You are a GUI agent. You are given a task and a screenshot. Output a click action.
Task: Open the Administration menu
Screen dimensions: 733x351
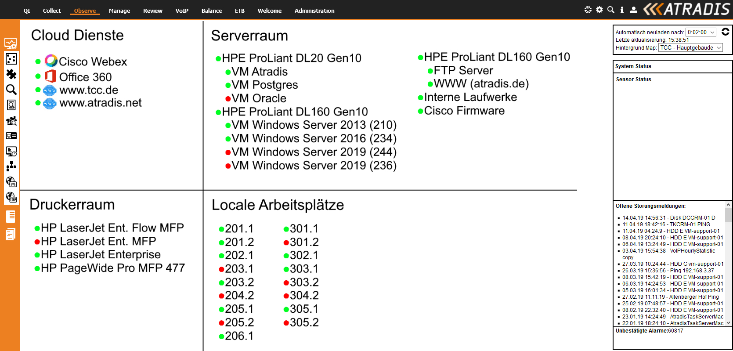[314, 11]
